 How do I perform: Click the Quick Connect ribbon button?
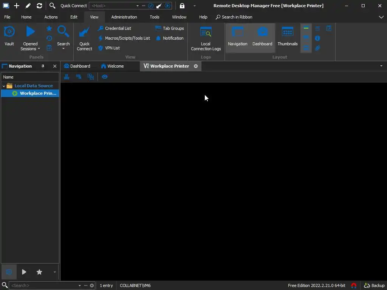[84, 39]
